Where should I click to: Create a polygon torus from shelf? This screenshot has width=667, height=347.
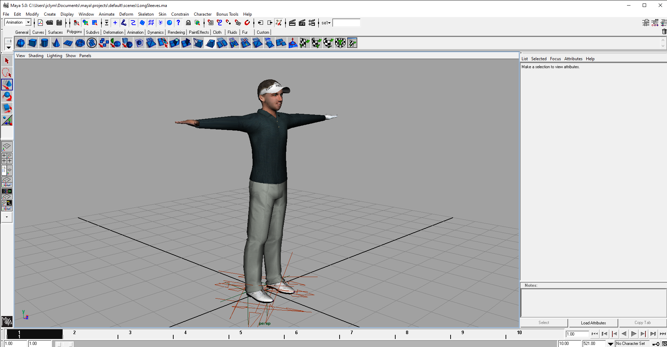coord(80,43)
